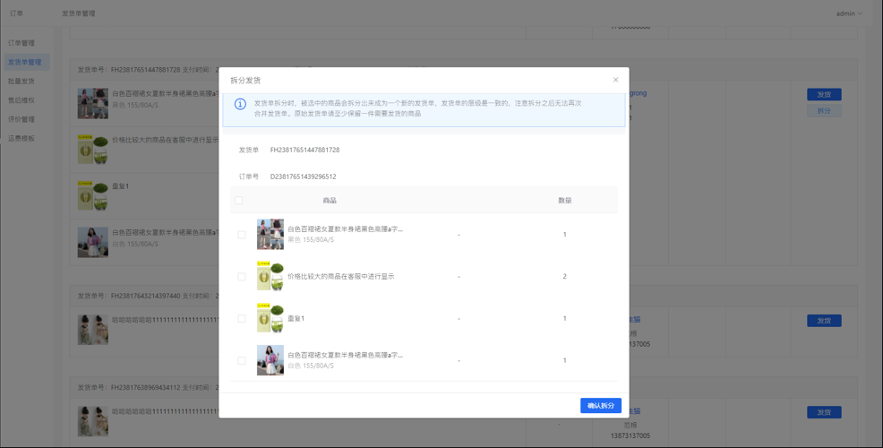Click product name 价格比较大的商品在客服中进行显示 in dialog
883x448 pixels.
click(340, 277)
